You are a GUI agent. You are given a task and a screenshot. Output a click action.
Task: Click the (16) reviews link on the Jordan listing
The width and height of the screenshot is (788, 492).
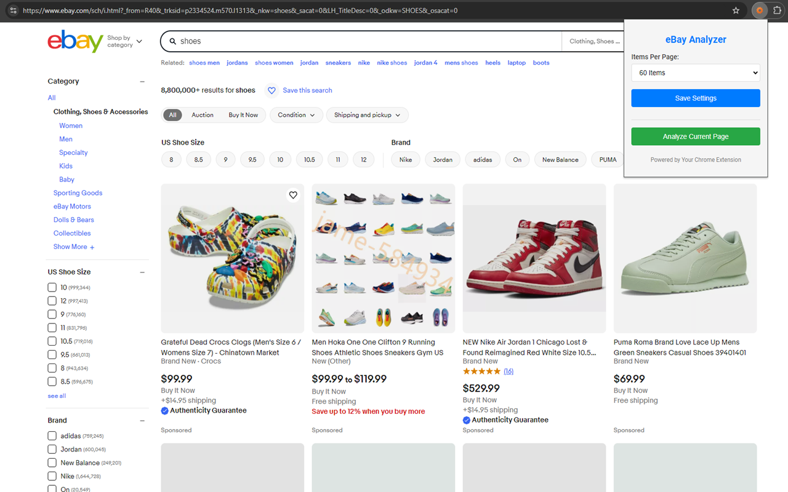pyautogui.click(x=509, y=371)
